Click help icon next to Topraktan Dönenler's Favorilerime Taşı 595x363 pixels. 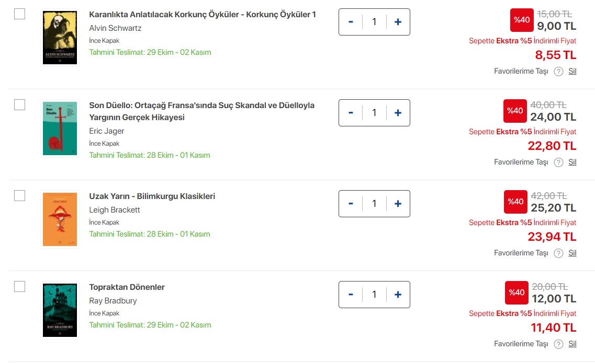(x=558, y=344)
